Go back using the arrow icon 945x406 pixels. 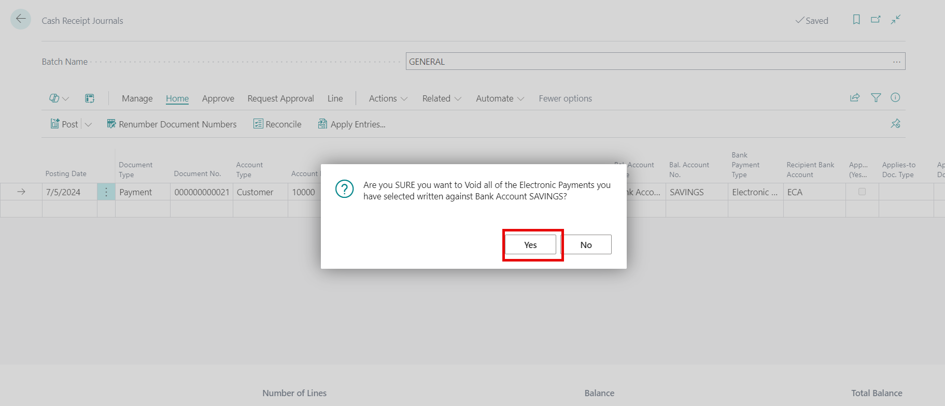[x=21, y=19]
